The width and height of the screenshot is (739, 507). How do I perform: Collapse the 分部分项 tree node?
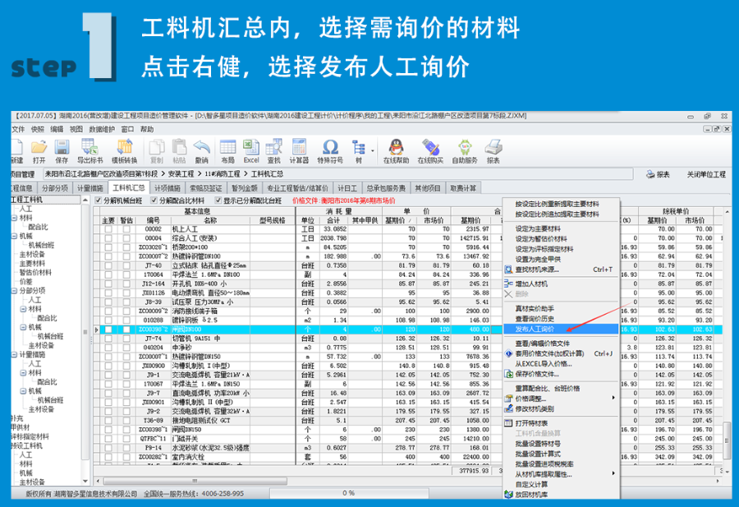(13, 291)
